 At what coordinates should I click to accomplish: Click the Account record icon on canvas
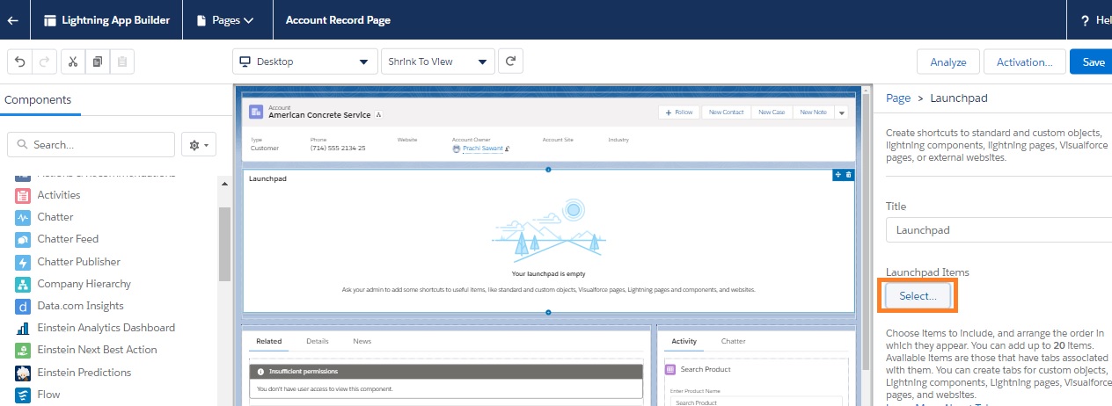pyautogui.click(x=256, y=112)
